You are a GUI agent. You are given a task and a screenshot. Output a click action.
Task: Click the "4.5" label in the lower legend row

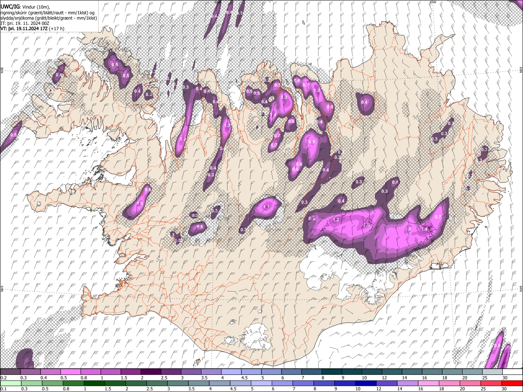(x=233, y=389)
